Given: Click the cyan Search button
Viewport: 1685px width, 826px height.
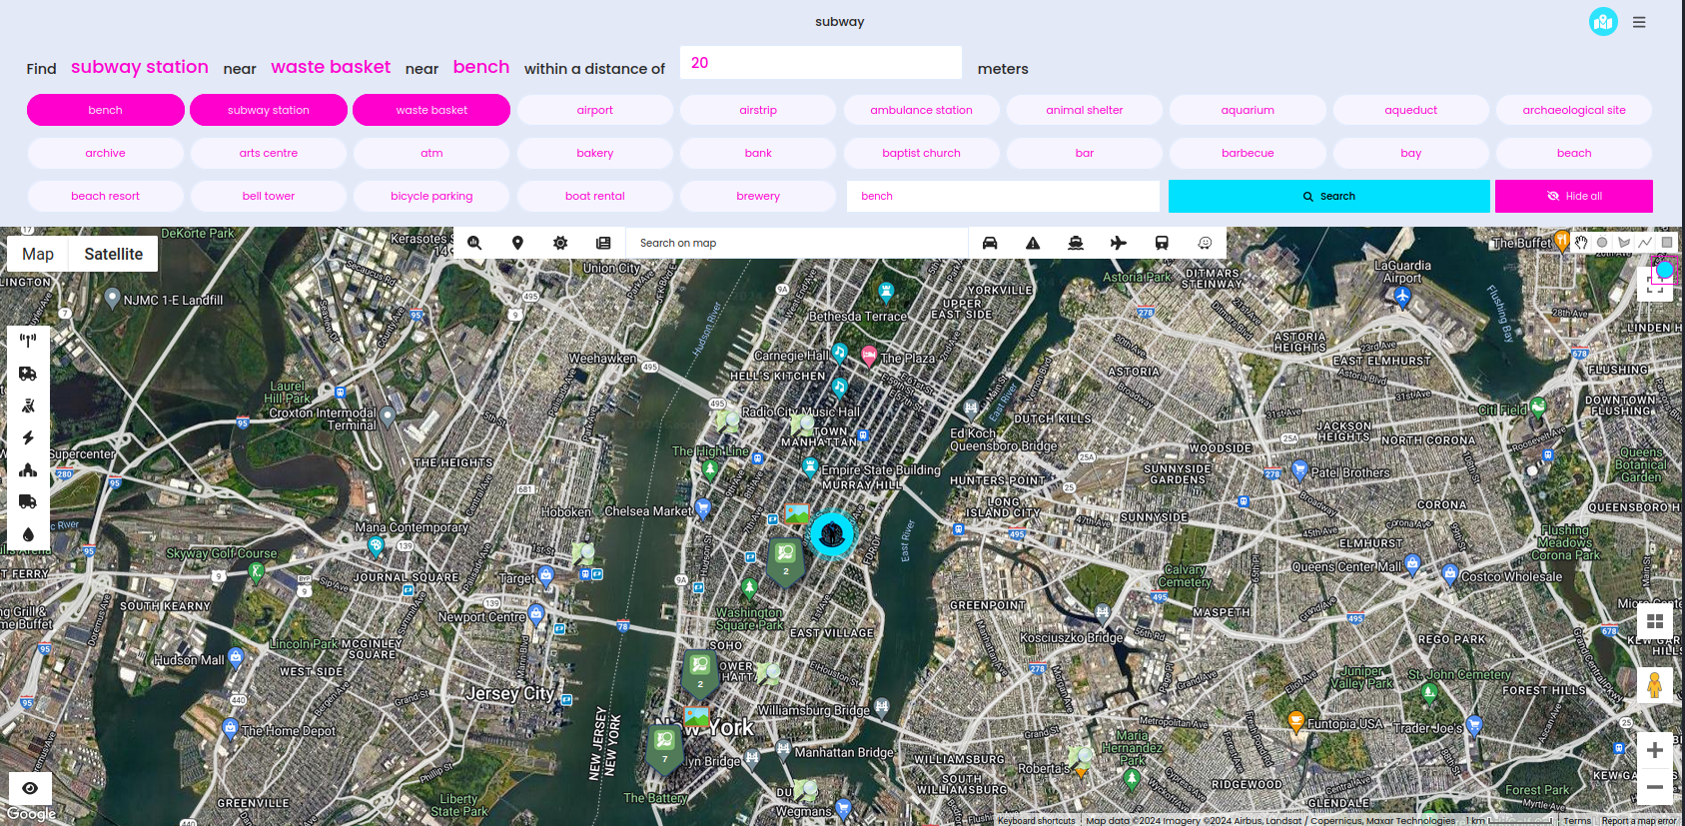Looking at the screenshot, I should 1328,196.
